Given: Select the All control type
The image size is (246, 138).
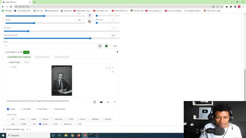Looking at the screenshot, I should point(11,119).
